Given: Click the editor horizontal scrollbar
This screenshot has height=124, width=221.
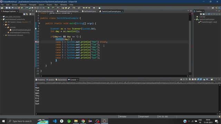Looking at the screenshot, I should [x=114, y=76].
